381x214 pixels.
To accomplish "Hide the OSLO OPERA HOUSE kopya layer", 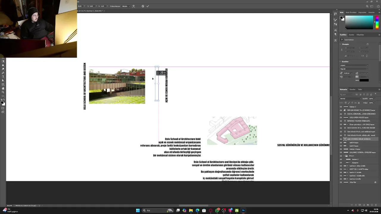I will (x=341, y=117).
